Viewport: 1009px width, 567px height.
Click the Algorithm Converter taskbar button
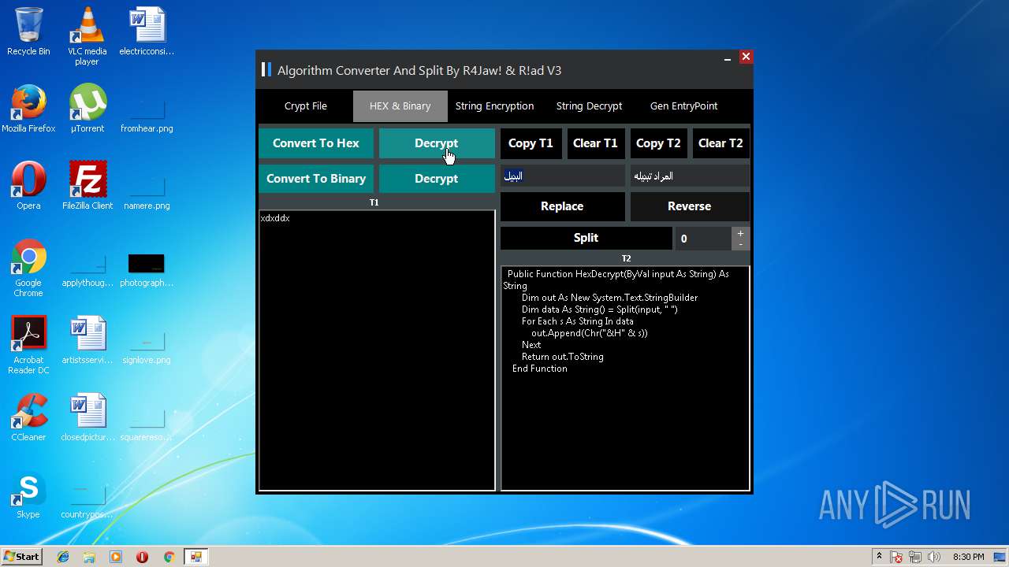(x=195, y=557)
